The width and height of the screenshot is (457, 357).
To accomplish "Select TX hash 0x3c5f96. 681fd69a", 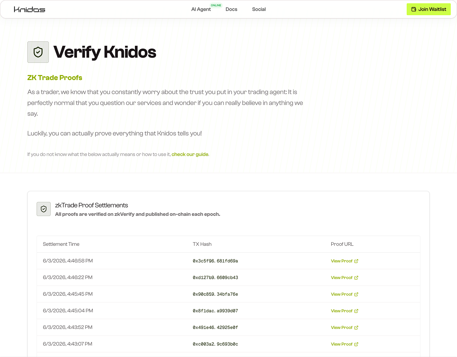I will [x=215, y=261].
